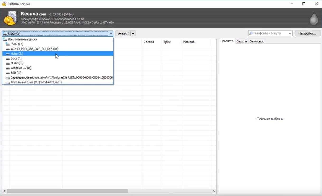The height and width of the screenshot is (196, 322).
Task: Click the HarddiskVolume1 local disk icon
Action: point(8,82)
